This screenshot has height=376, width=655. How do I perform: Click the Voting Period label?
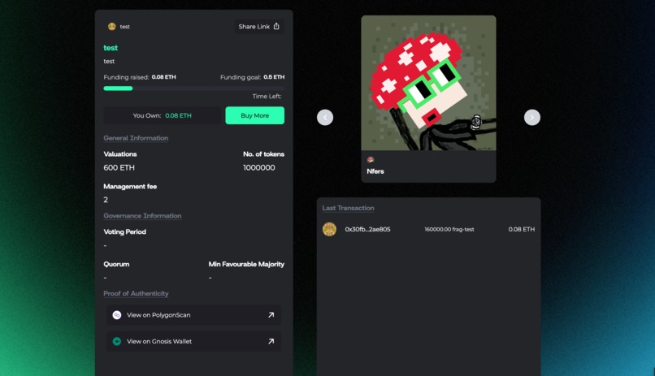click(125, 231)
